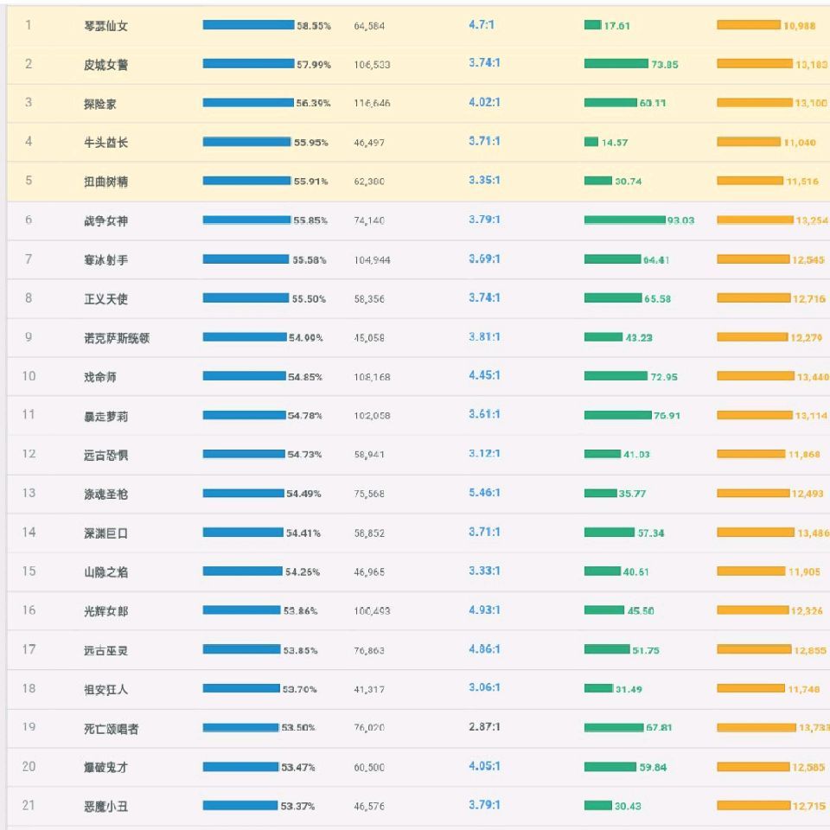This screenshot has height=830, width=830.
Task: Click win rate 53.37% in row 21
Action: click(297, 806)
